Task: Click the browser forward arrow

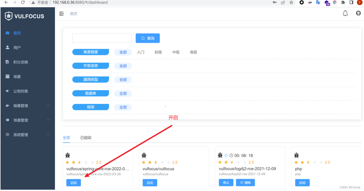Action: (x=15, y=2)
